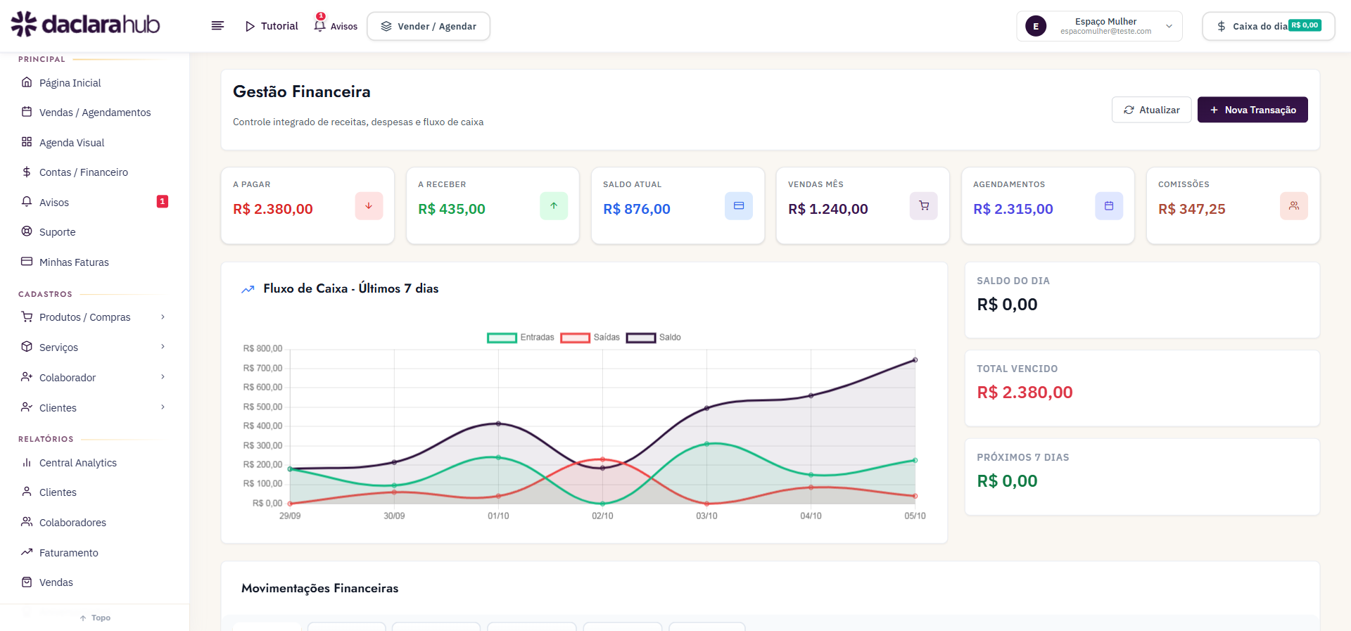Viewport: 1351px width, 631px height.
Task: Click the shopping cart icon in Vendas Mês card
Action: click(924, 206)
